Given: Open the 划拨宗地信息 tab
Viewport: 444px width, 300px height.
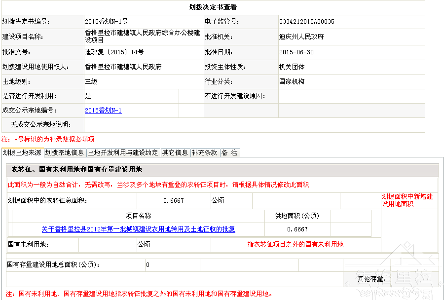Looking at the screenshot, I should [x=65, y=153].
